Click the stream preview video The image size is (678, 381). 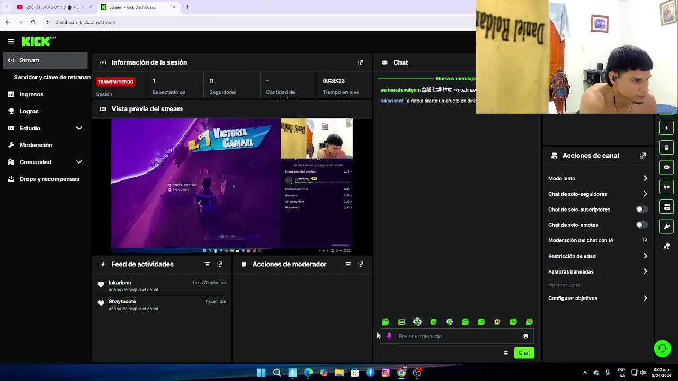pos(232,185)
